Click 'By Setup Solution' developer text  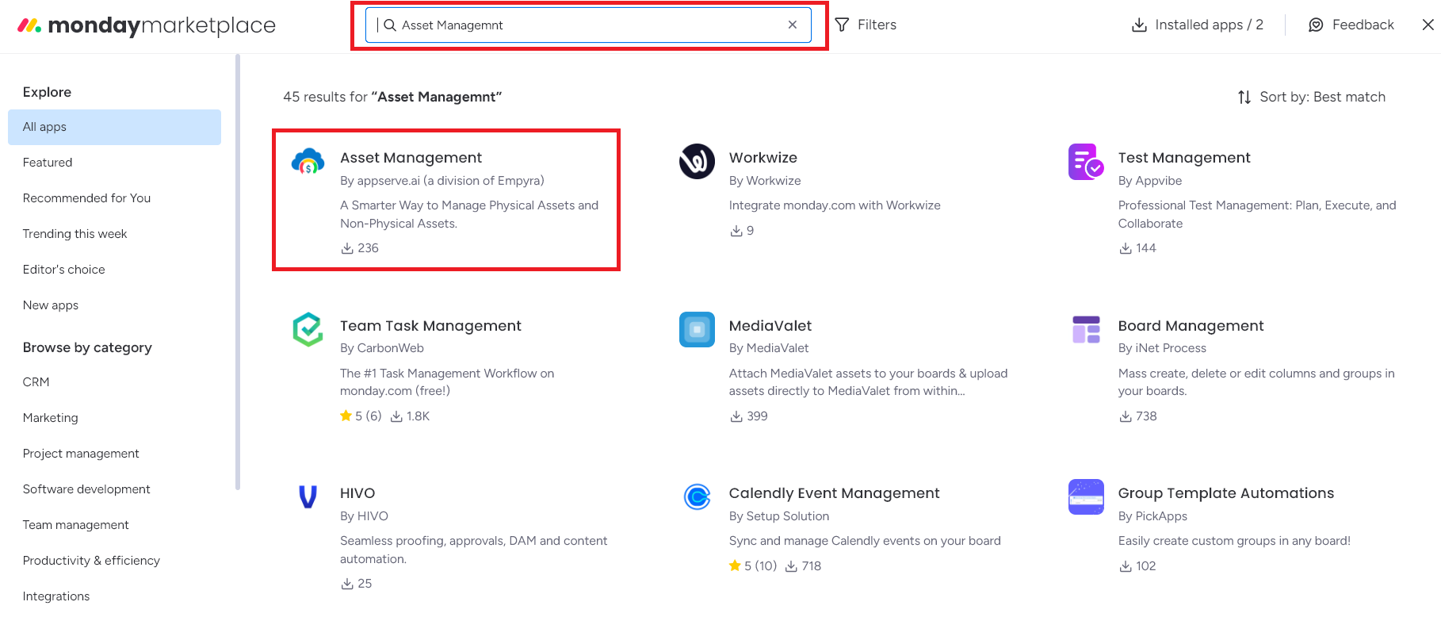click(779, 516)
